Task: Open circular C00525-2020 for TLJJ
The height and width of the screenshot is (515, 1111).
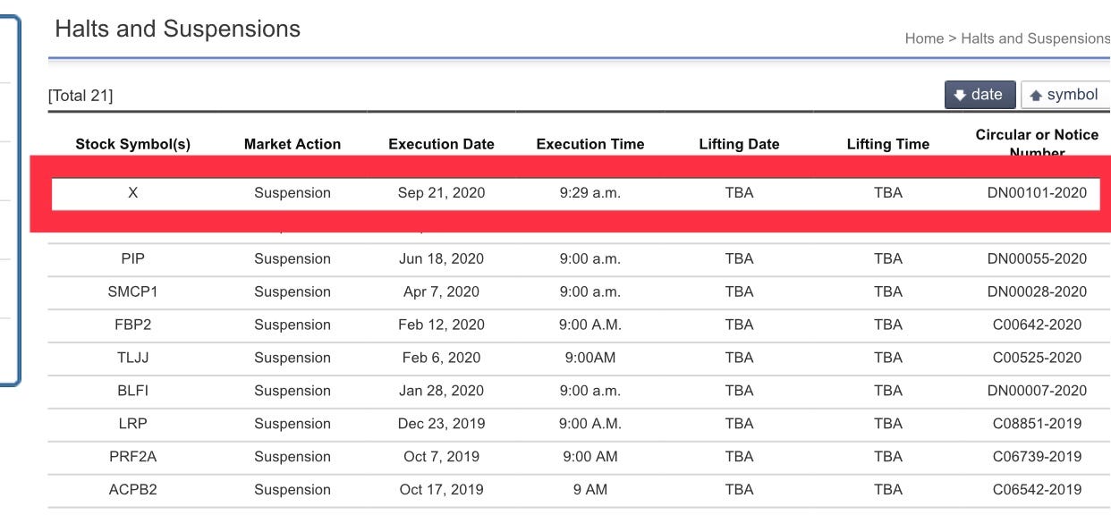Action: [x=1037, y=358]
